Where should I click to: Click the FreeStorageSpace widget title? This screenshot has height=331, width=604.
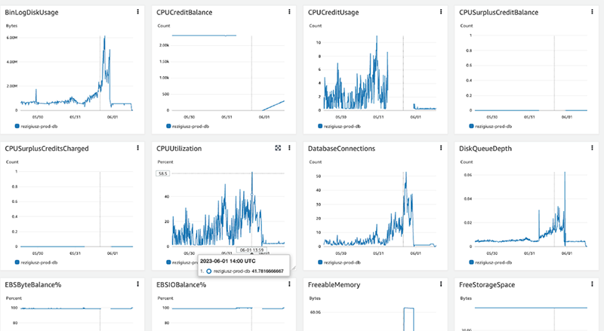click(487, 285)
